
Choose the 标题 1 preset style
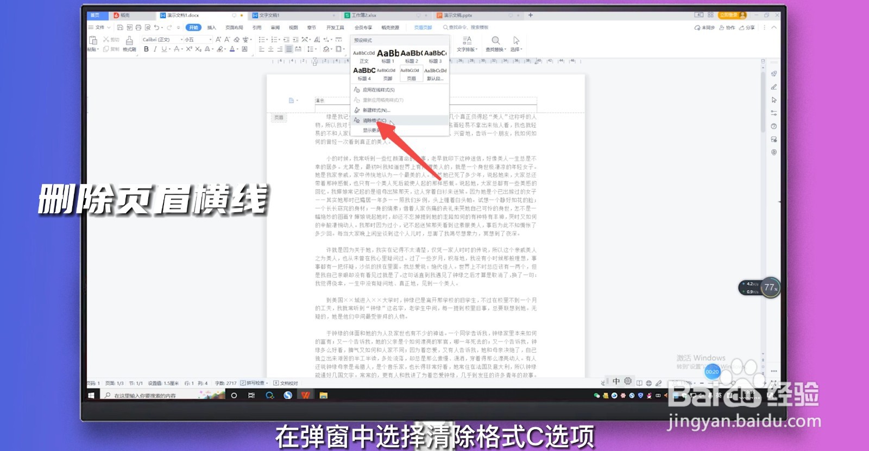coord(388,56)
